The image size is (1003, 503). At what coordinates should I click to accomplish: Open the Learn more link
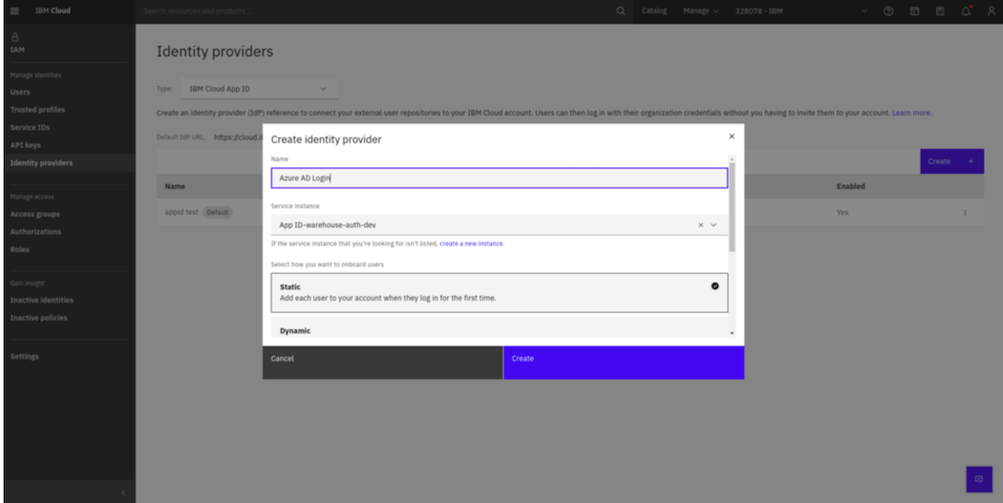tap(911, 114)
